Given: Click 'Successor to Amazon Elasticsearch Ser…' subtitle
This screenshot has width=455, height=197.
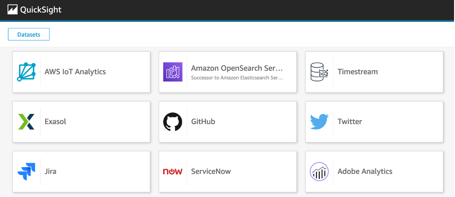Looking at the screenshot, I should coord(237,78).
